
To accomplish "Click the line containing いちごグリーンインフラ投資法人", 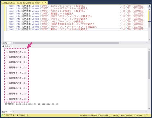I will pyautogui.click(x=77, y=22).
